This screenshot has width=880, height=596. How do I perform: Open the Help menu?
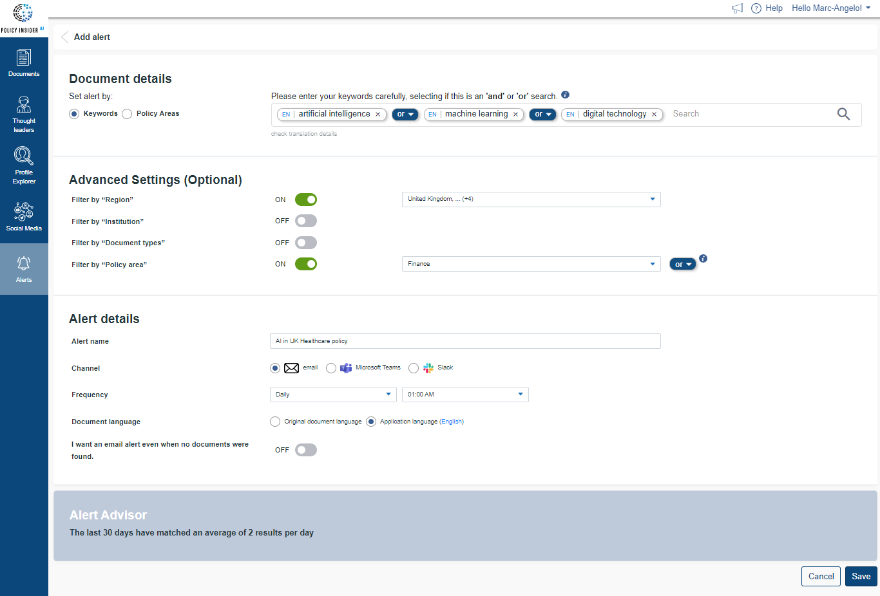coord(767,8)
